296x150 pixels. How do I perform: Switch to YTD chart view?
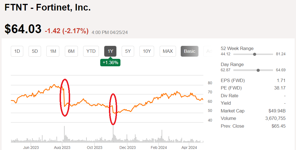pos(91,51)
